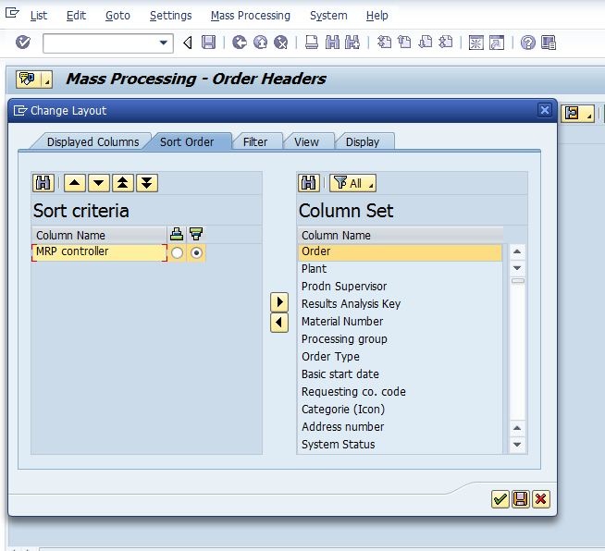Select Order in Column Set list
Image resolution: width=605 pixels, height=551 pixels.
click(x=400, y=251)
